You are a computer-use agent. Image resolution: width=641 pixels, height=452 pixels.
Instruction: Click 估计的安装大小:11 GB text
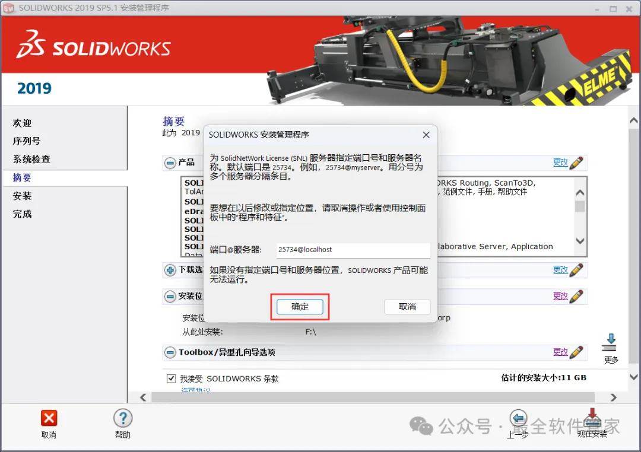click(x=544, y=378)
